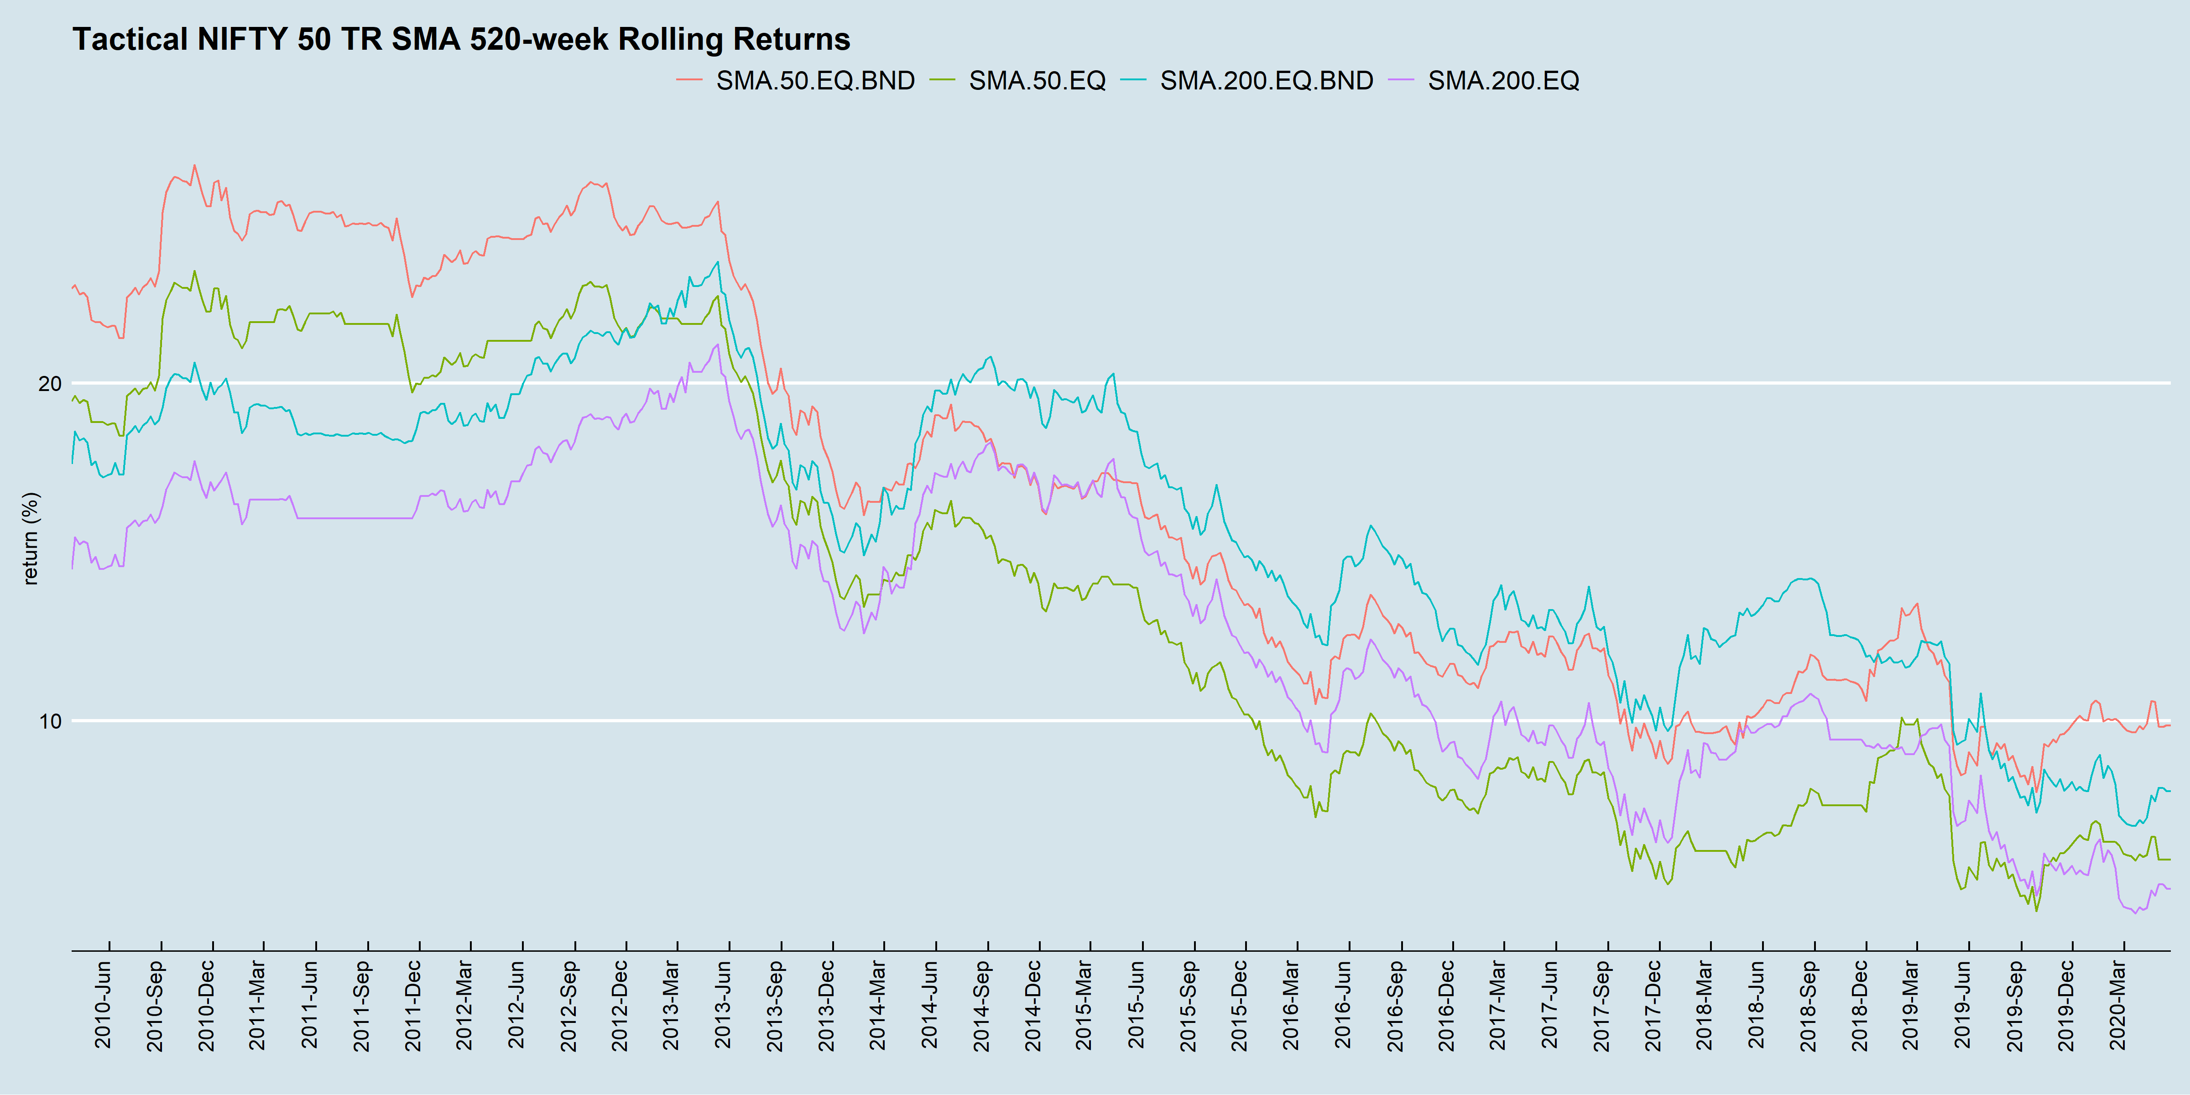Click the 10 y-axis tick label

tap(50, 722)
